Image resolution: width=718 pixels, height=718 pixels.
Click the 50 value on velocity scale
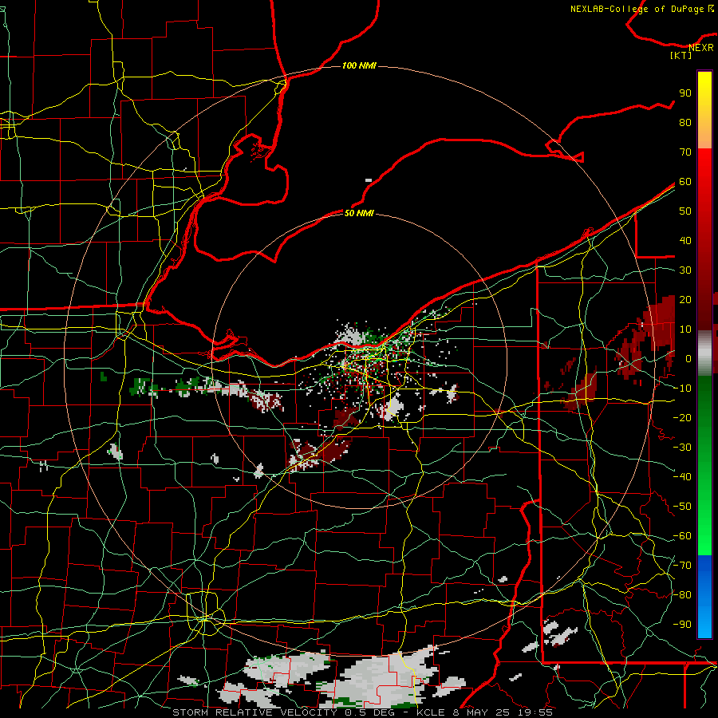[x=685, y=211]
